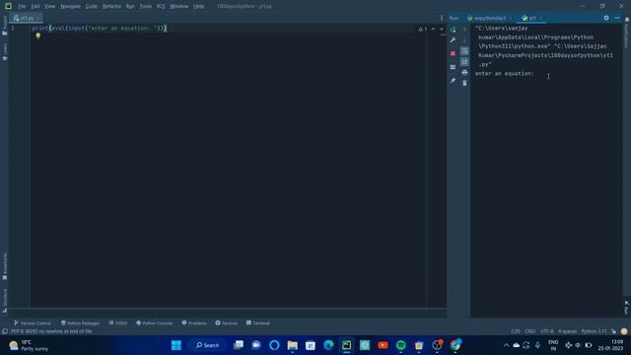Open the View menu
The width and height of the screenshot is (631, 355).
click(x=49, y=7)
